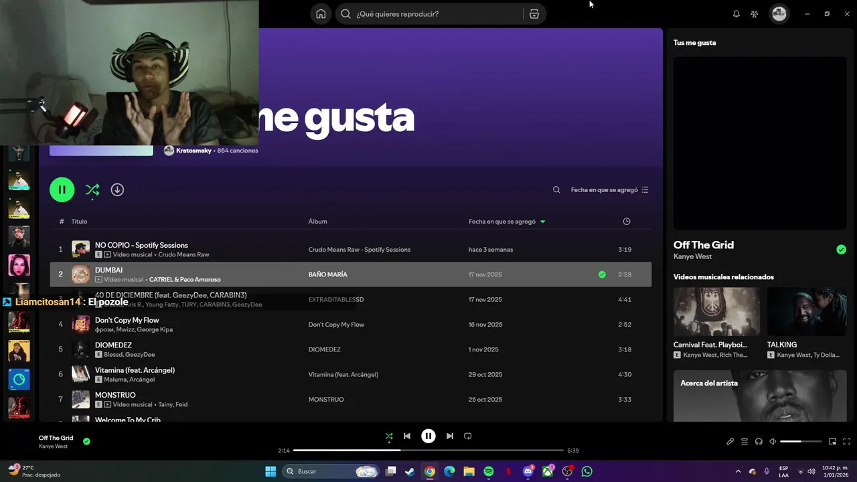Adjust the Spotify volume slider
The height and width of the screenshot is (482, 857).
coord(801,442)
